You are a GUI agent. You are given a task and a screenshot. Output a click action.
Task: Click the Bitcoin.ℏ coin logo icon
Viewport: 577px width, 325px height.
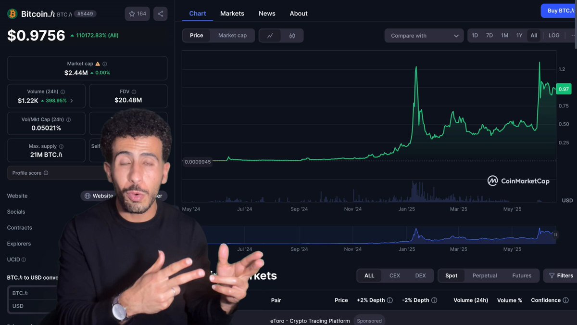coord(12,13)
